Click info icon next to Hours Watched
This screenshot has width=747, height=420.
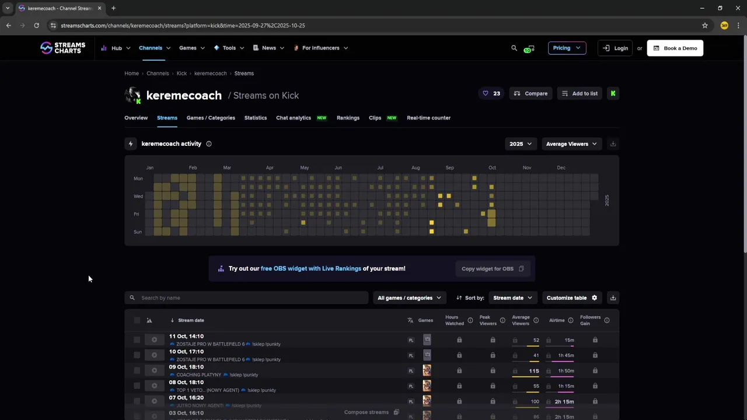(470, 320)
